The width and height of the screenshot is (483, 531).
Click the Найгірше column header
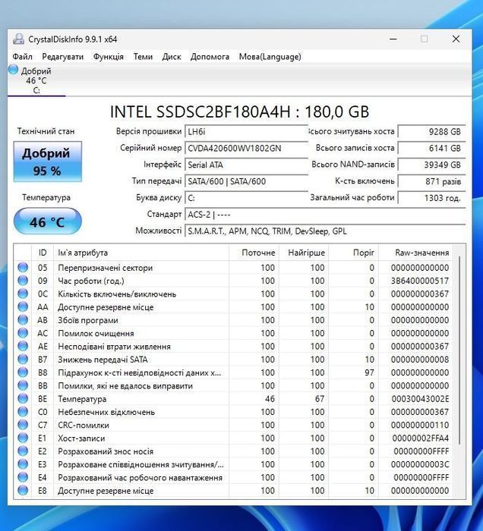[304, 253]
